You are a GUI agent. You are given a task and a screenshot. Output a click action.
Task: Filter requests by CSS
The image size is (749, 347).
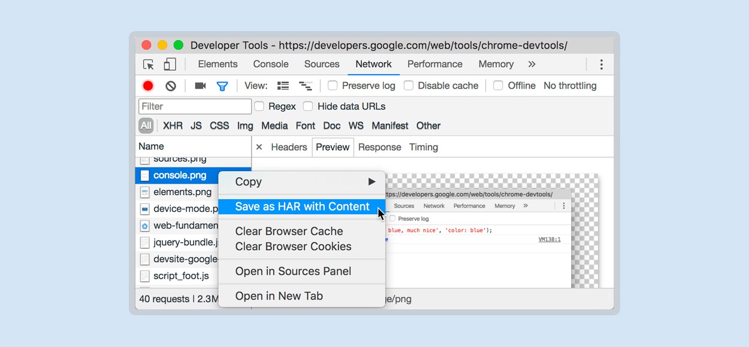pos(219,126)
